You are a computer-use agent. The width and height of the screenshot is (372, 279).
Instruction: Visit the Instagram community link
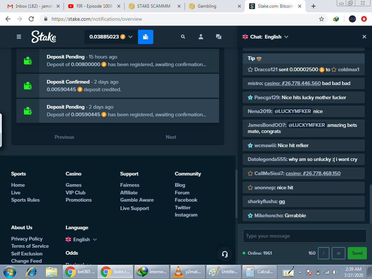point(186,215)
